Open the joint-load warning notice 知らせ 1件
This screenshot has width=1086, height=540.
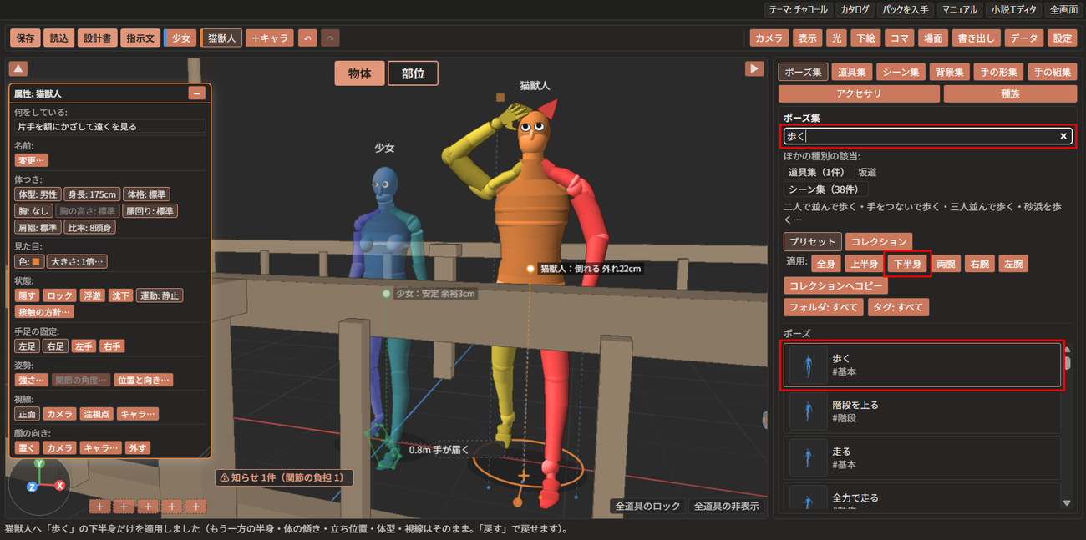click(x=284, y=477)
